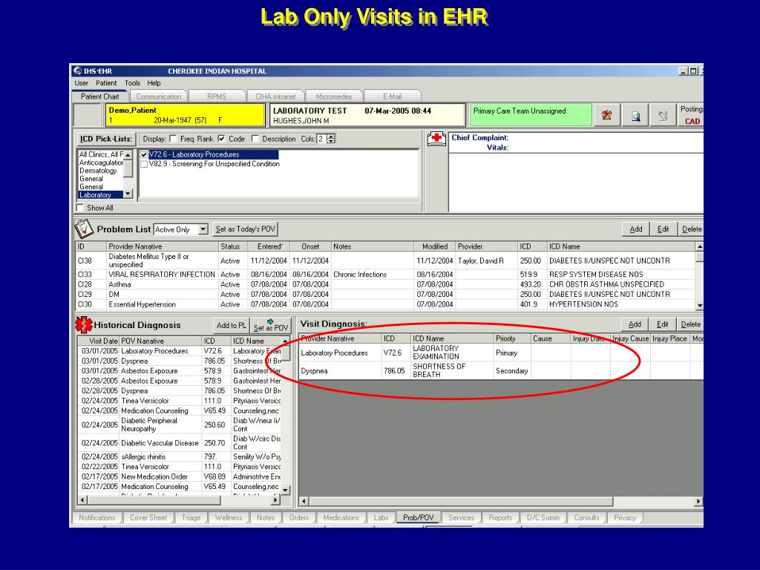
Task: Open the Micromedex tab
Action: coord(334,96)
